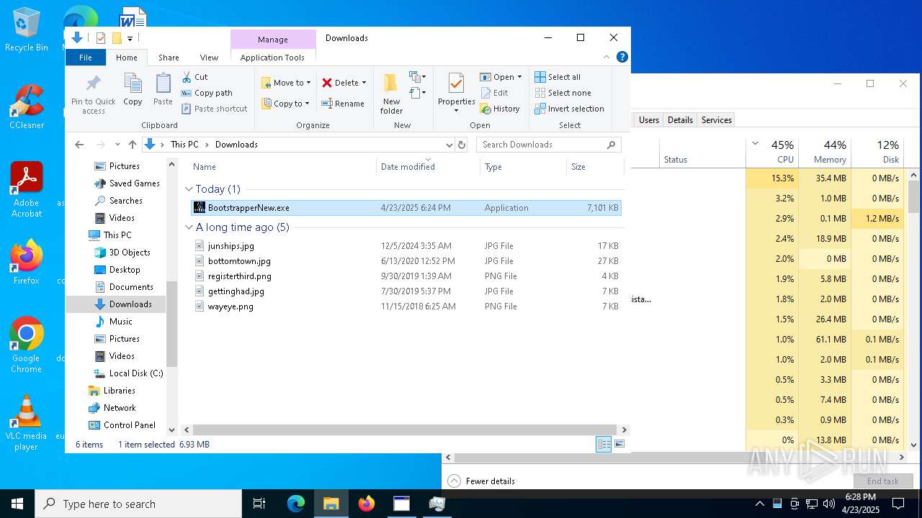Click the navigation pane vertical scrollbar
Image resolution: width=922 pixels, height=518 pixels.
(171, 324)
